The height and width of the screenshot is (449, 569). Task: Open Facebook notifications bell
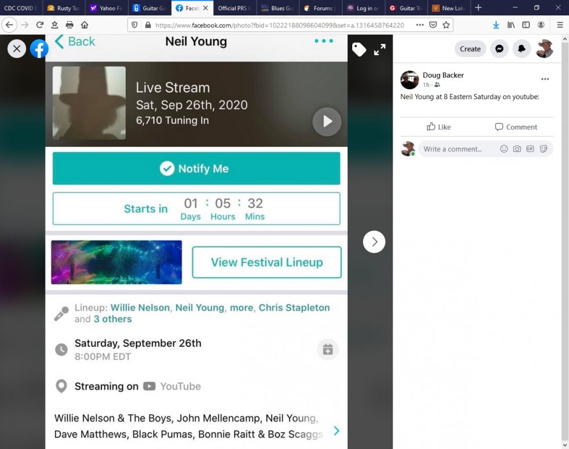click(521, 48)
